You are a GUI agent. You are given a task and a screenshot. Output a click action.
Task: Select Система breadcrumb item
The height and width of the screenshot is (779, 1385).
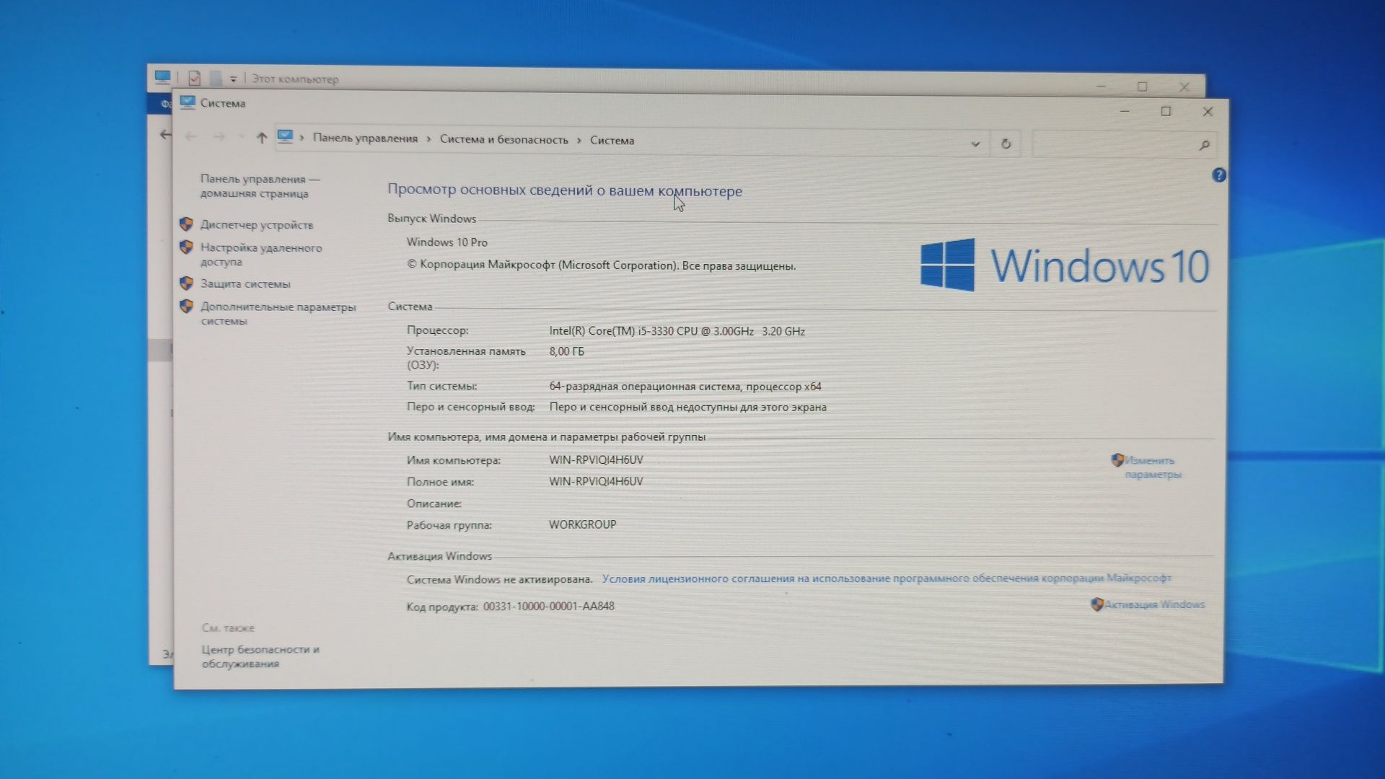[x=612, y=141]
